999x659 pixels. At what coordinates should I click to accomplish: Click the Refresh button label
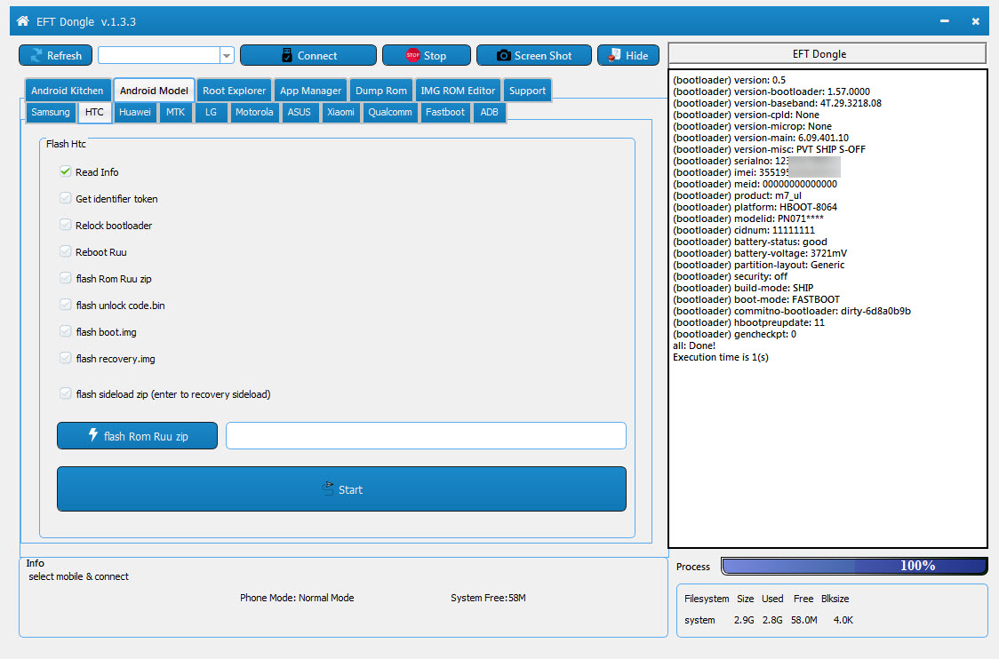click(x=64, y=55)
